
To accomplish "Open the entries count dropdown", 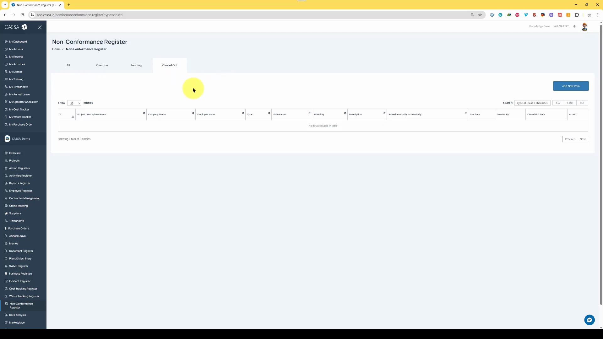I will click(x=74, y=103).
